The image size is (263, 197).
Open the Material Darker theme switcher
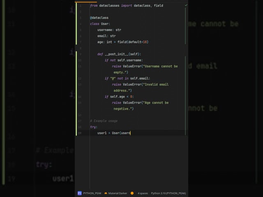pyautogui.click(x=118, y=193)
